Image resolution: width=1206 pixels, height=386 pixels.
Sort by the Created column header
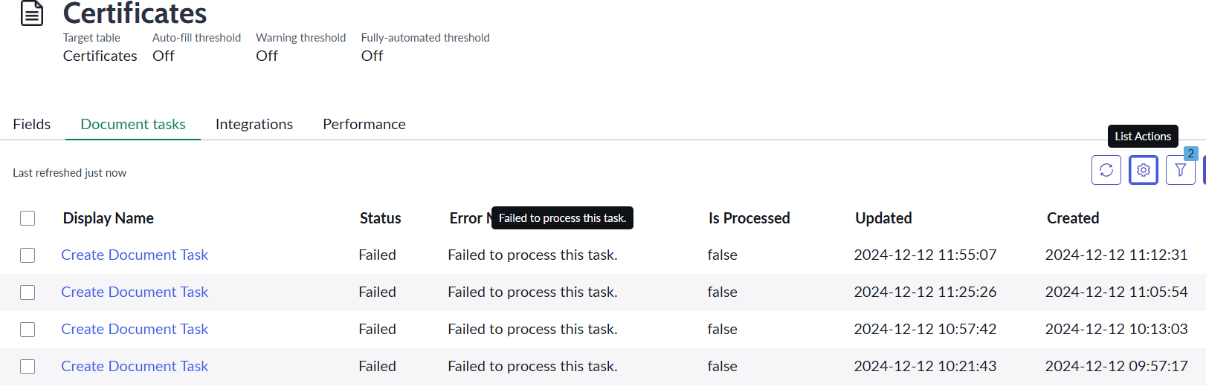[1073, 218]
